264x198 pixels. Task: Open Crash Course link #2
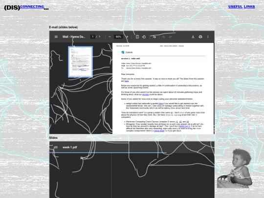[180, 122]
